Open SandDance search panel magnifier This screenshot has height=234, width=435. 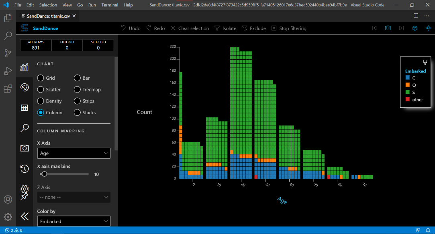point(25,128)
